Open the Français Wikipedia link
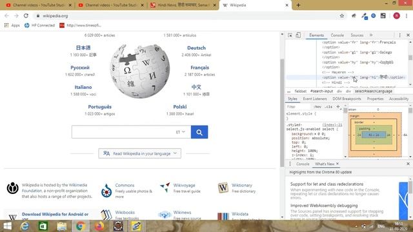 tap(199, 68)
